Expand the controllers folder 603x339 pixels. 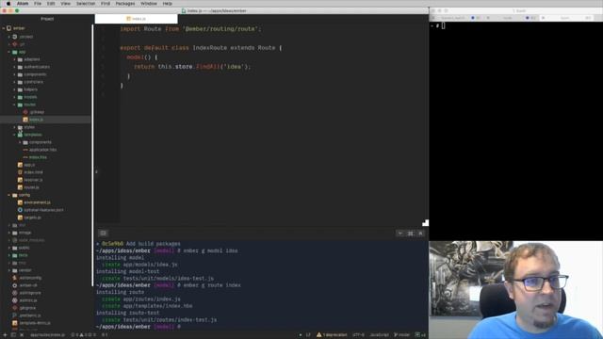[x=15, y=82]
